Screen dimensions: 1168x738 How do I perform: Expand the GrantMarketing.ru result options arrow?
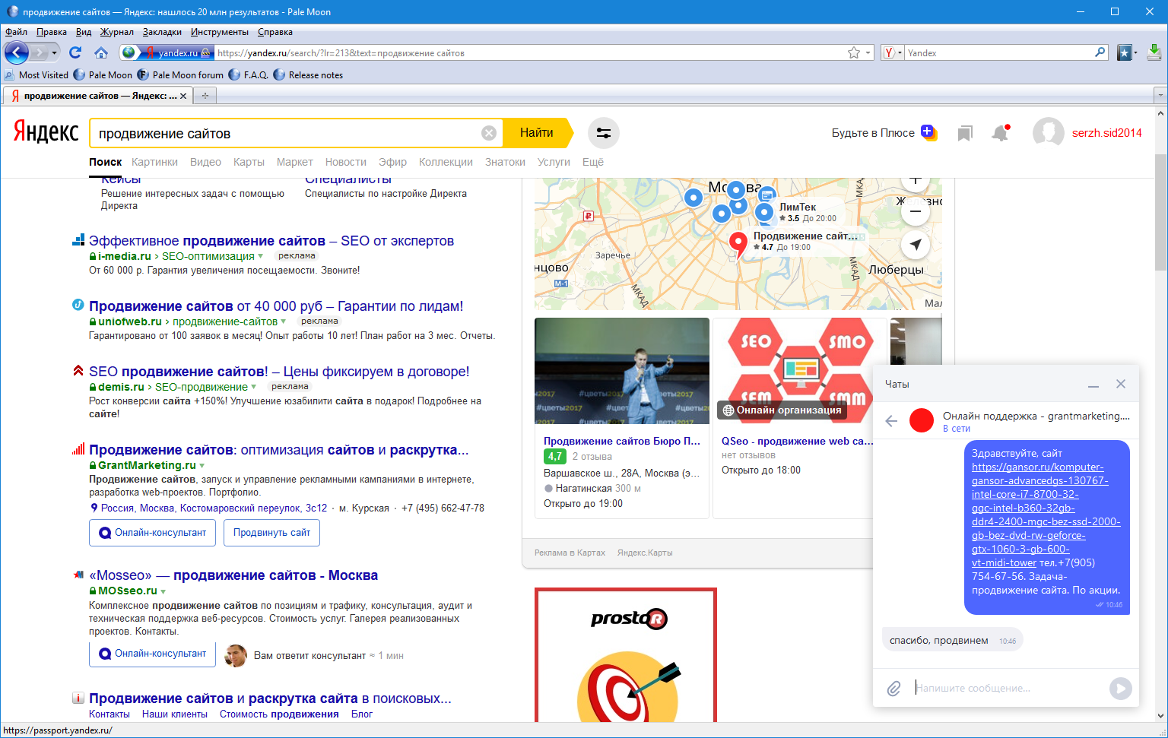coord(202,465)
